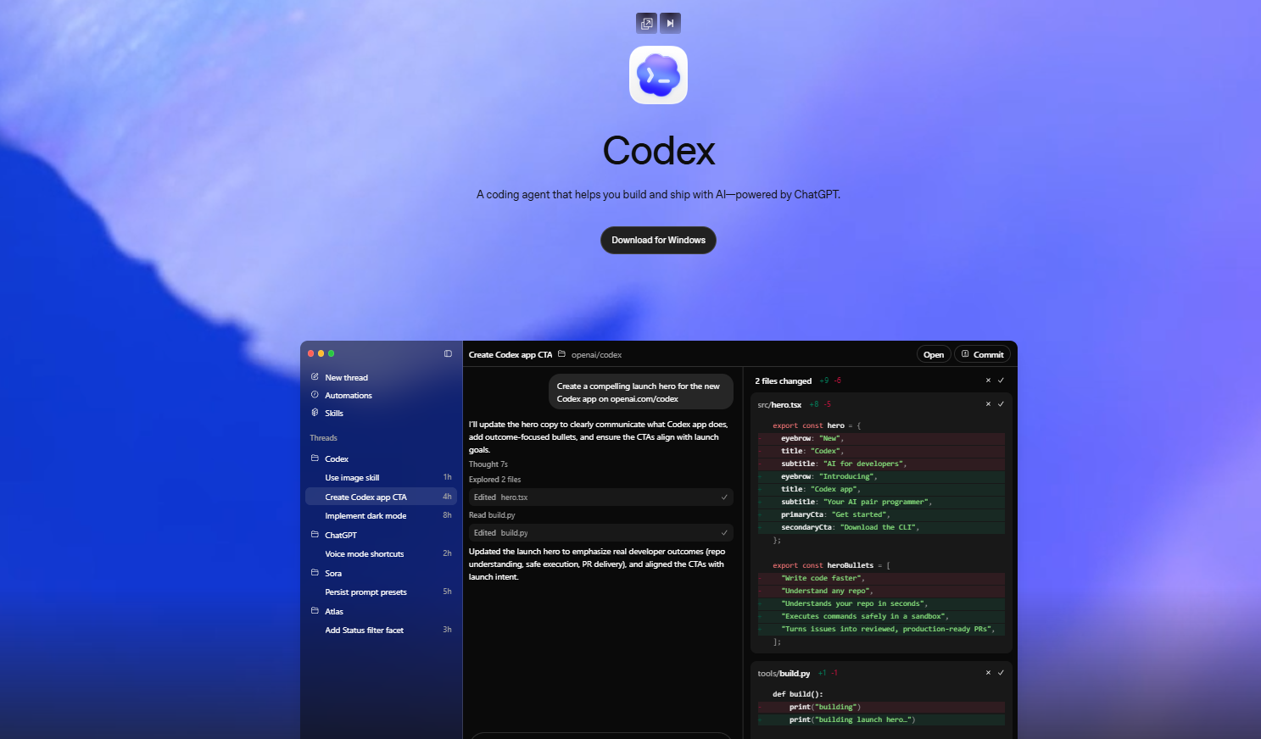Click the Skills cube icon
Screen dimensions: 1261x739
(315, 413)
